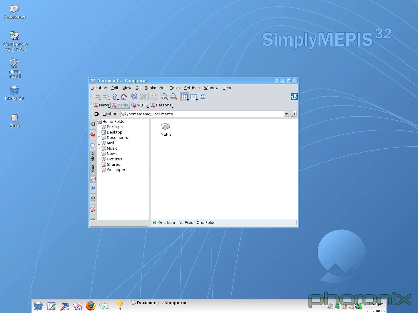Open the View menu
418x313 pixels.
click(127, 88)
